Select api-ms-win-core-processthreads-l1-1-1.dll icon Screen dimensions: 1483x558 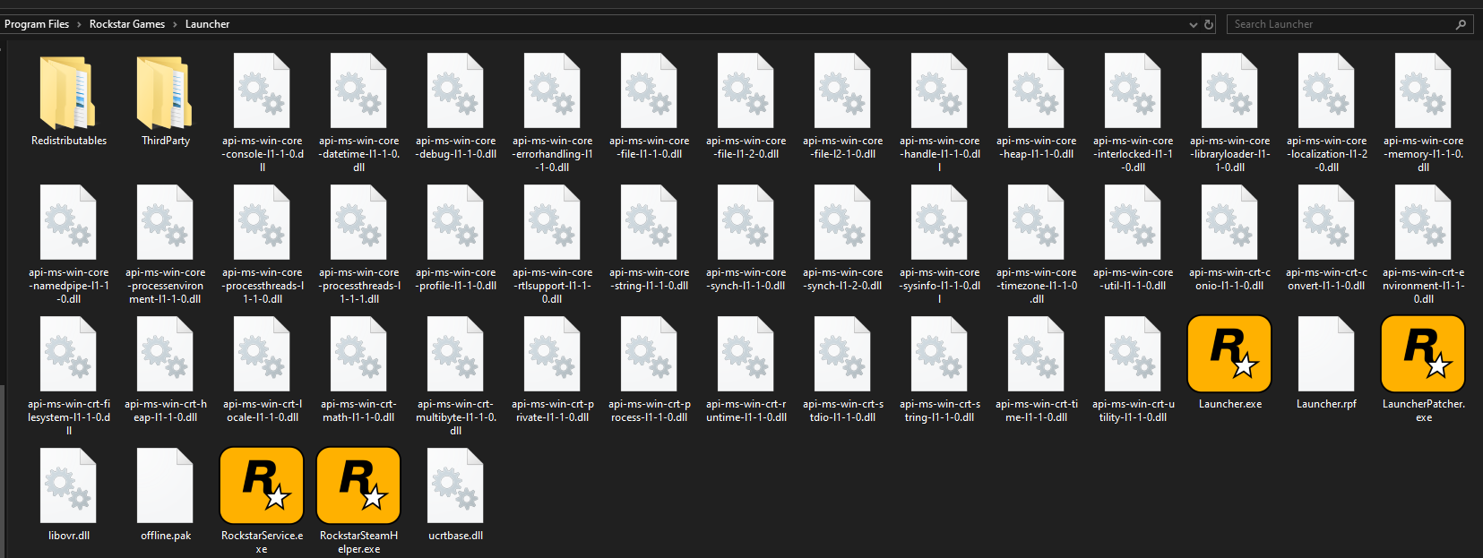(358, 222)
